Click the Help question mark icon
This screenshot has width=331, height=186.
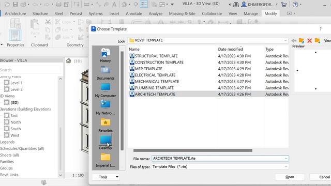click(x=295, y=5)
